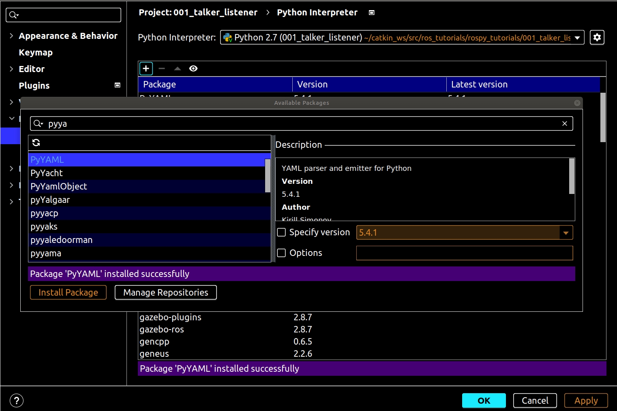Select Plugins in settings tree
Viewport: 617px width, 411px height.
coord(34,85)
